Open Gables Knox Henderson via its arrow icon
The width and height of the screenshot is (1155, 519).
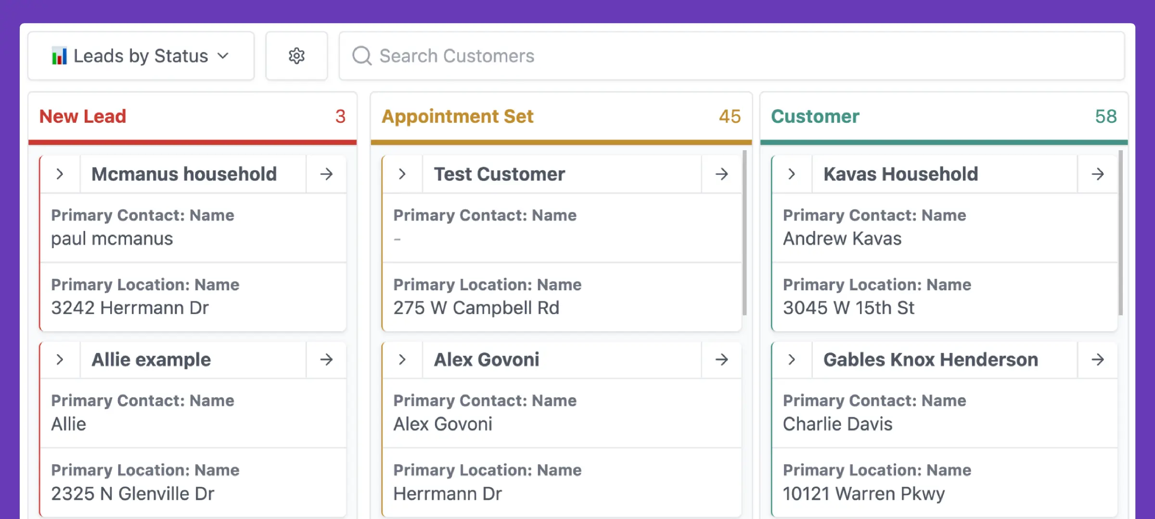1098,359
